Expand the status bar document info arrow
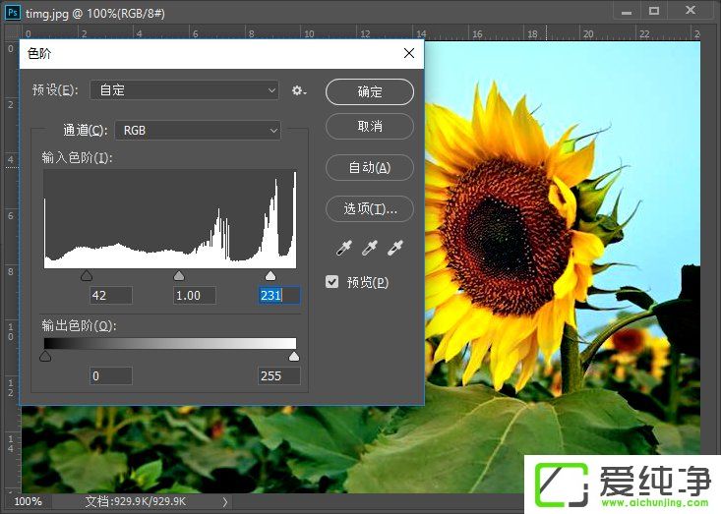721x514 pixels. tap(224, 502)
